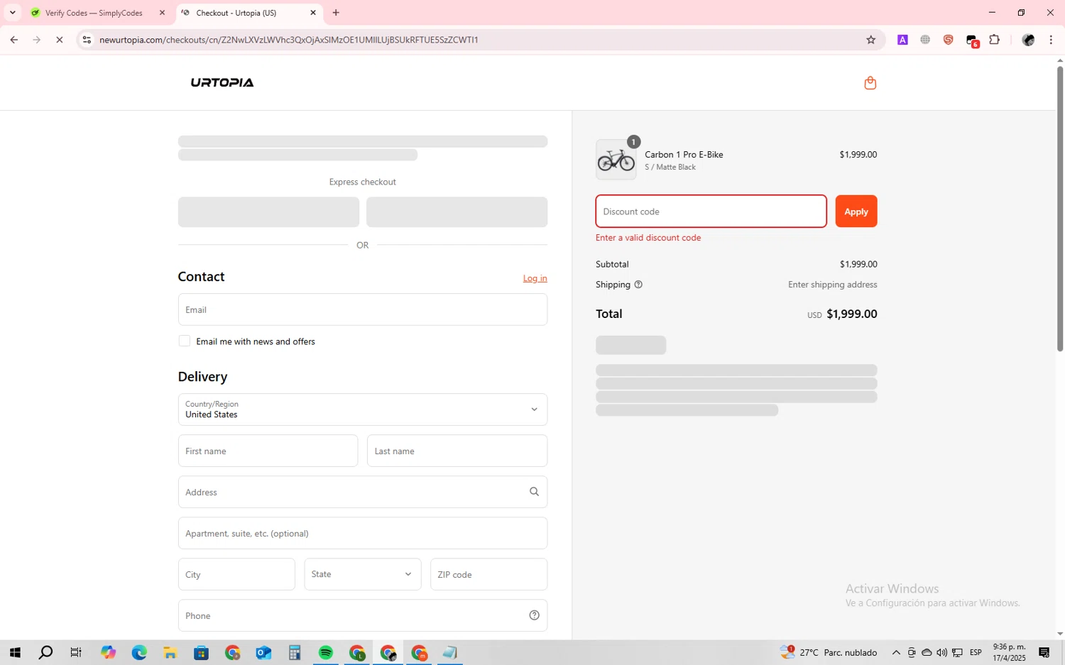Click the volume speaker tray icon
Image resolution: width=1065 pixels, height=665 pixels.
[941, 653]
